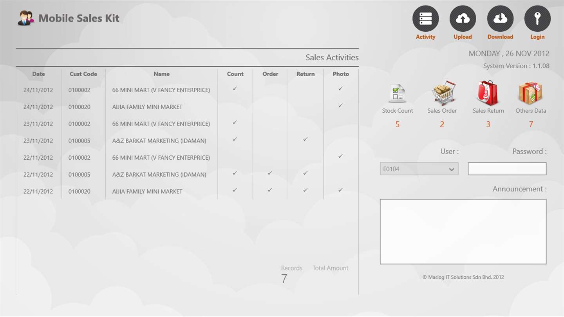Click Photo checkmark for 22/11/2012 66 MINI MART
564x317 pixels.
(340, 156)
